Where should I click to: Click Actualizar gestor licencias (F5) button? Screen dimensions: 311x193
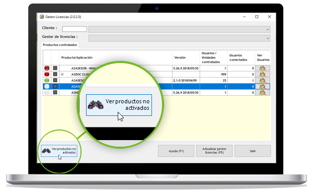coord(214,151)
